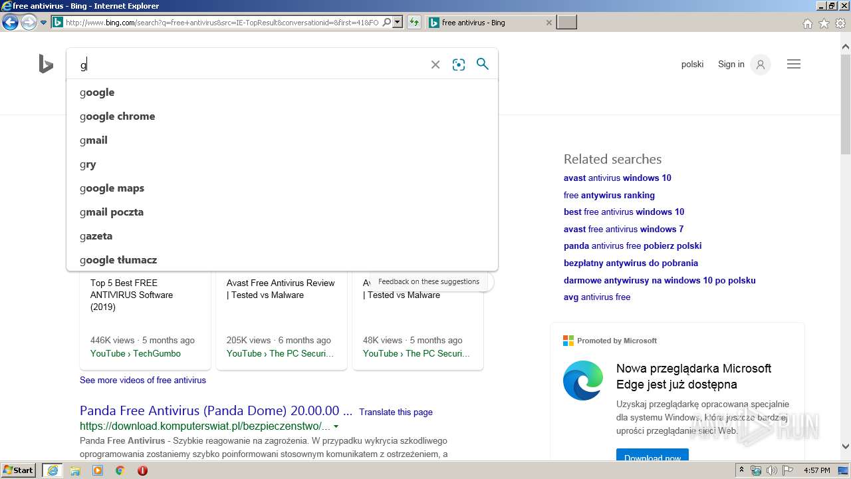Open media player taskbar icon
851x479 pixels.
[98, 470]
